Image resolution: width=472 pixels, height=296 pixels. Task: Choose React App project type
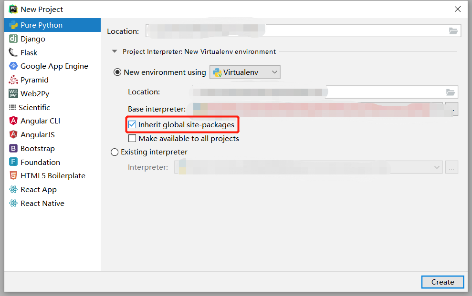tap(52, 190)
